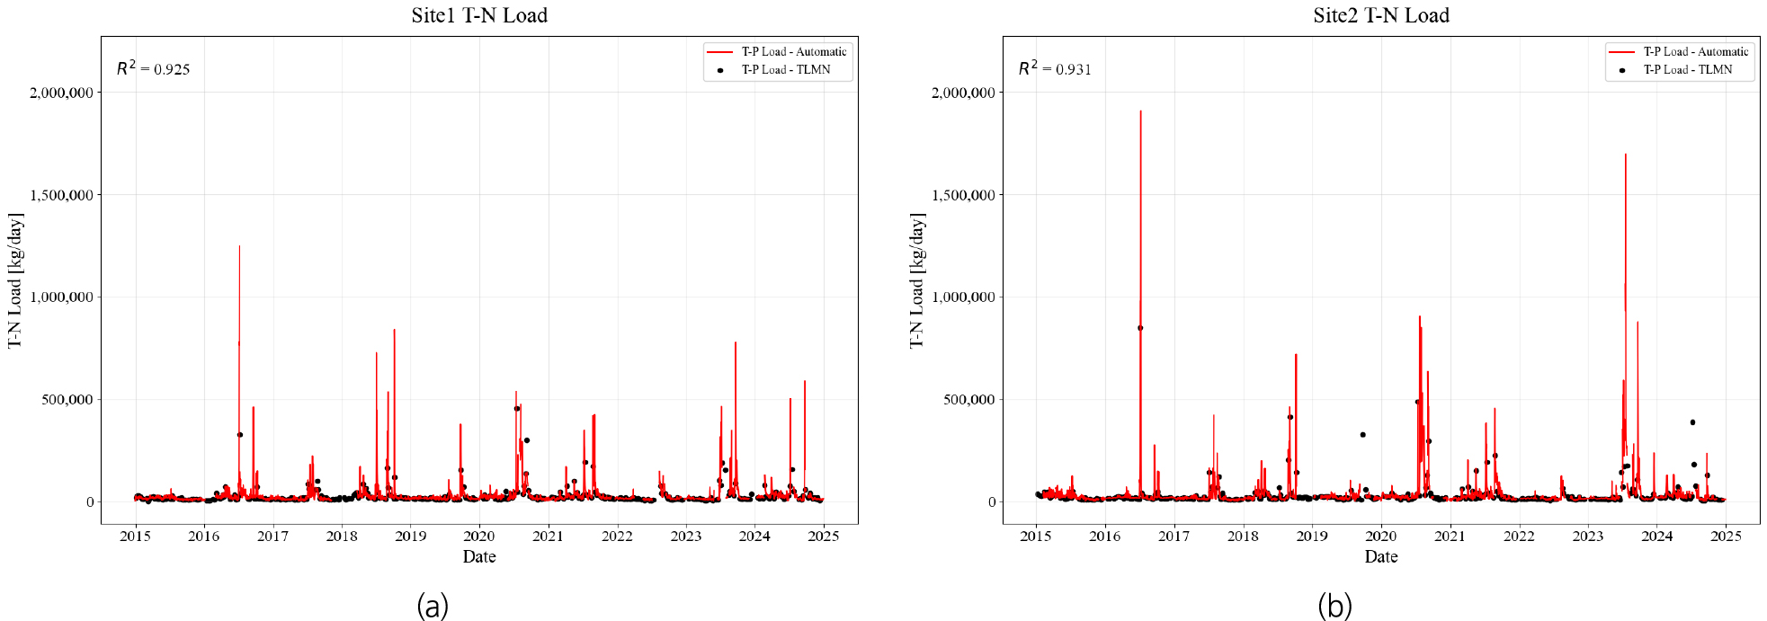Viewport: 1767px width, 621px height.
Task: Click red line sample in Site2 legend
Action: click(1622, 52)
